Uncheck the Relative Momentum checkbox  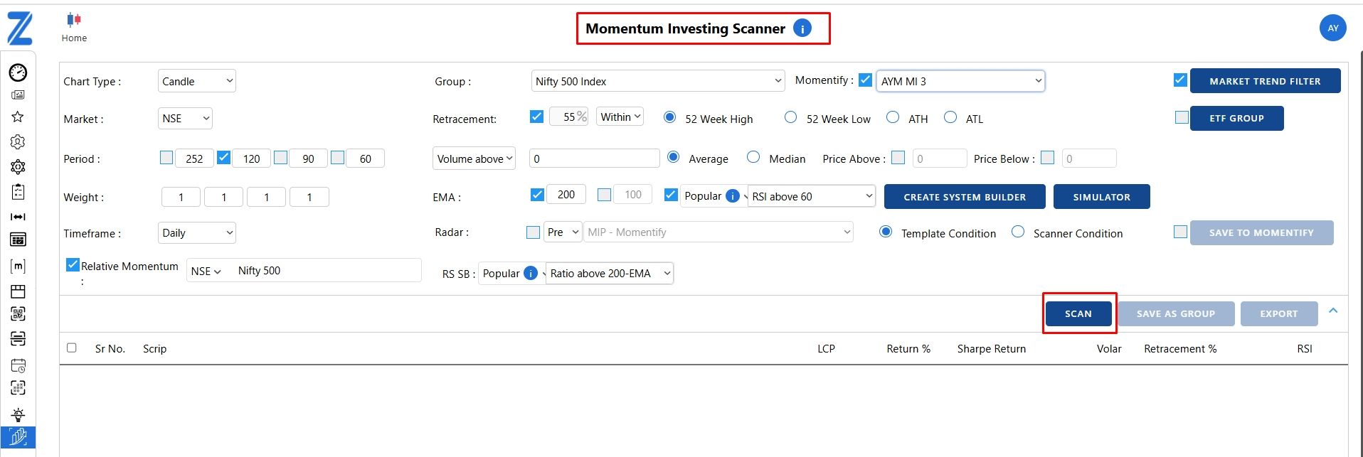tap(73, 265)
